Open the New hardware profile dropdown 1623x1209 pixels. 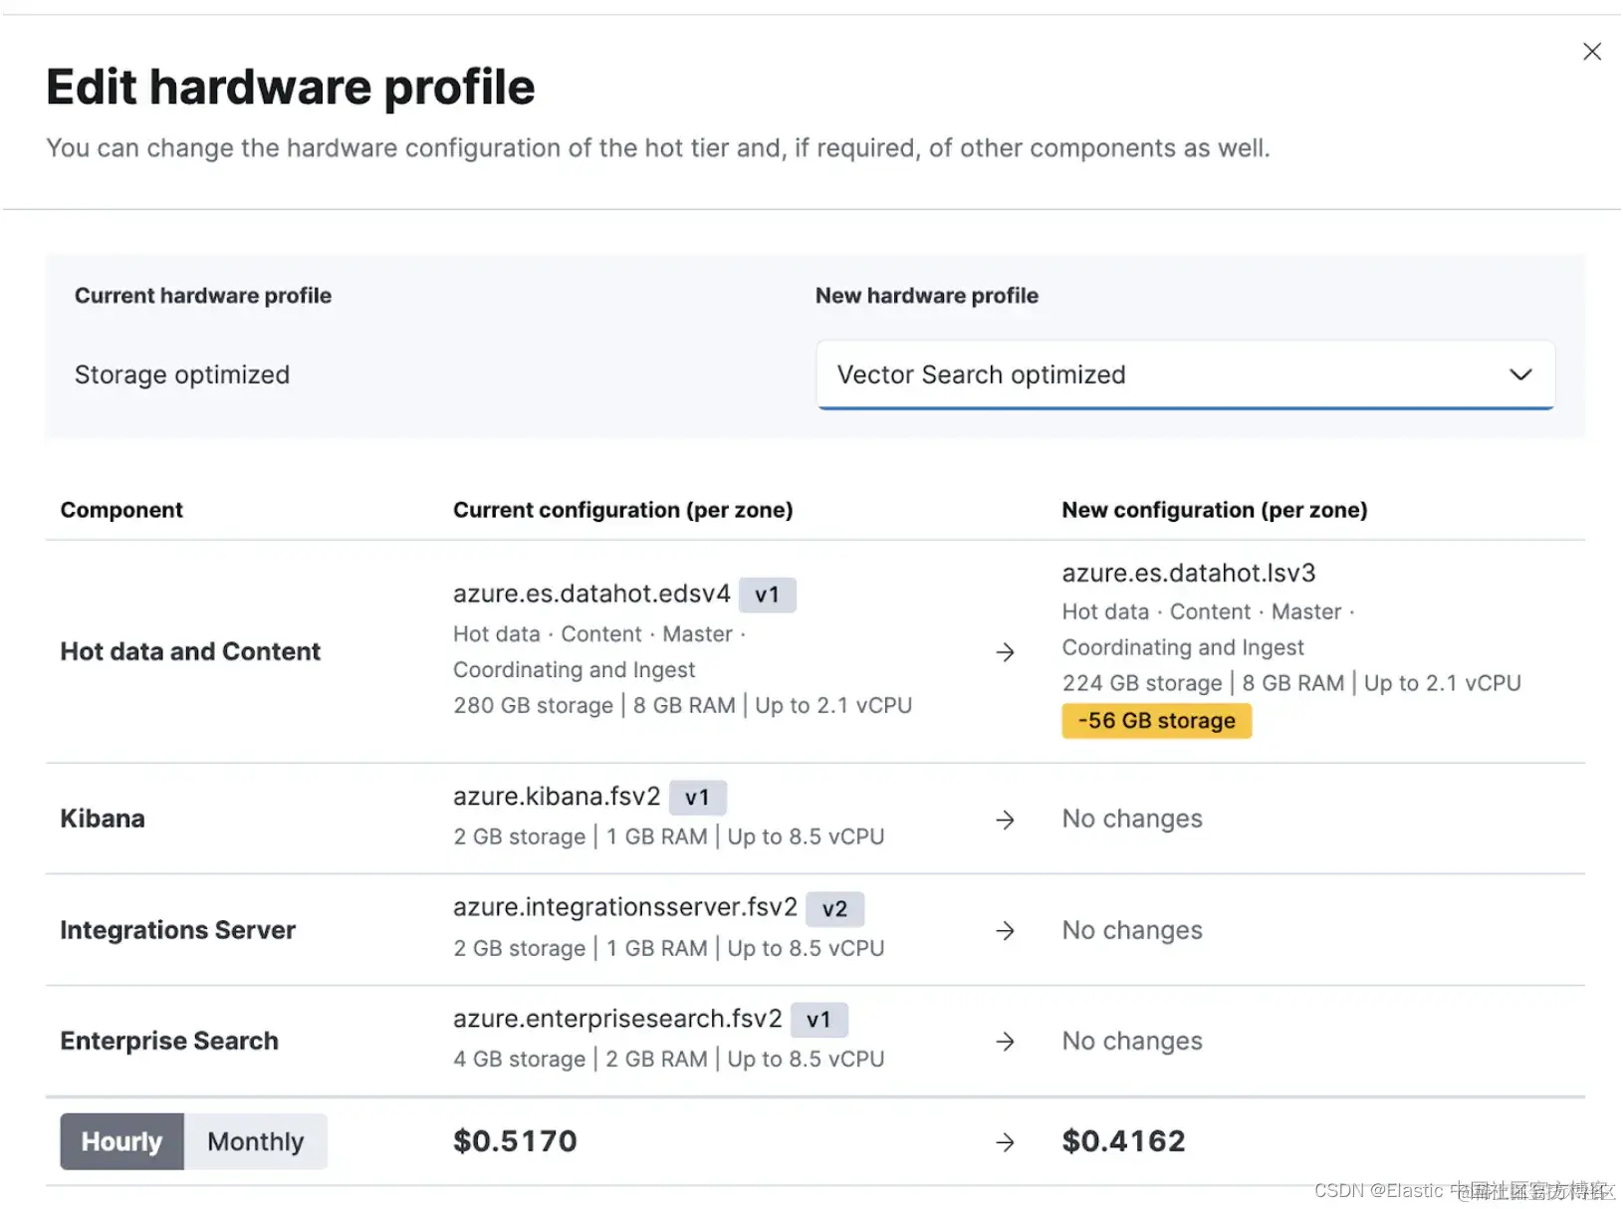(1184, 374)
